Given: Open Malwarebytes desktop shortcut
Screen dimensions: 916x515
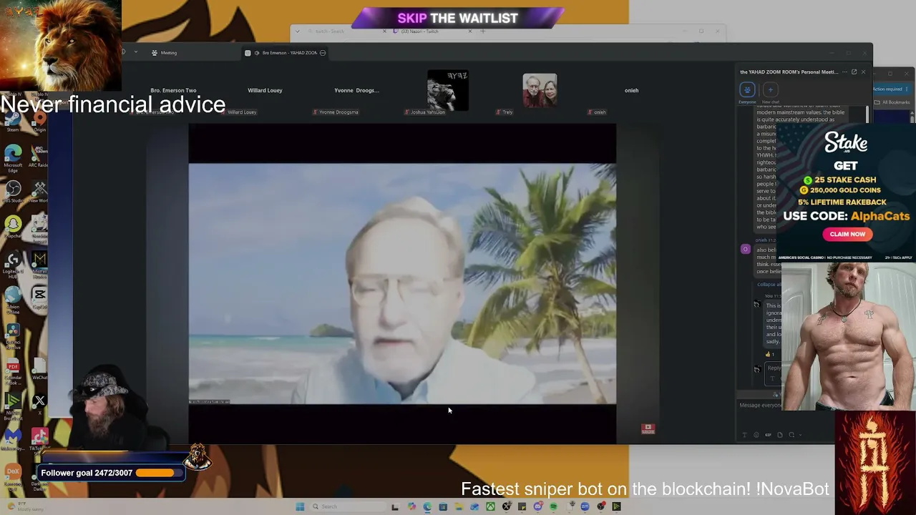Looking at the screenshot, I should [13, 440].
